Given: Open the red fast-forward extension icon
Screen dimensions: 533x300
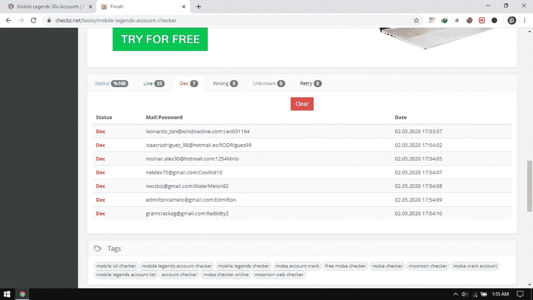Looking at the screenshot, I should (x=482, y=20).
